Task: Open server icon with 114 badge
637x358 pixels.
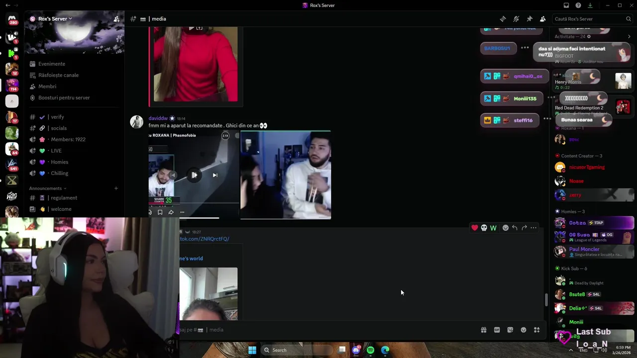Action: (x=12, y=85)
